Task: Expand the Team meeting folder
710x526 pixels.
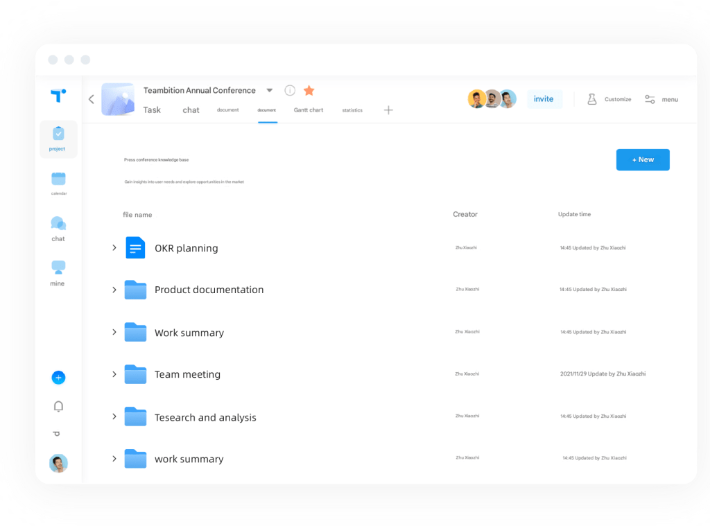Action: click(x=114, y=374)
